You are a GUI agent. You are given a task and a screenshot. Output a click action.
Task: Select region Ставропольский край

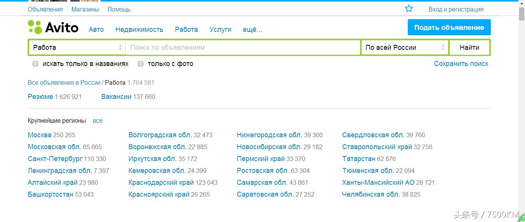click(x=377, y=147)
